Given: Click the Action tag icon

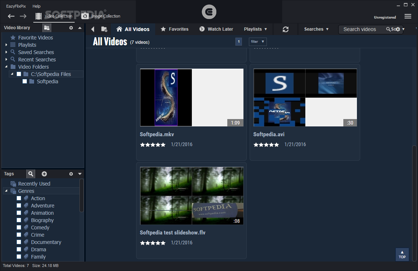Looking at the screenshot, I should point(26,198).
